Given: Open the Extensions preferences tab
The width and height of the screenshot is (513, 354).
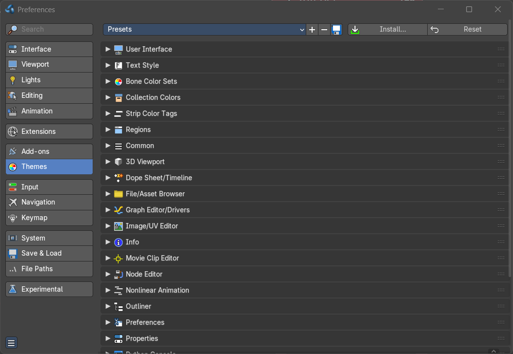Looking at the screenshot, I should pos(49,131).
